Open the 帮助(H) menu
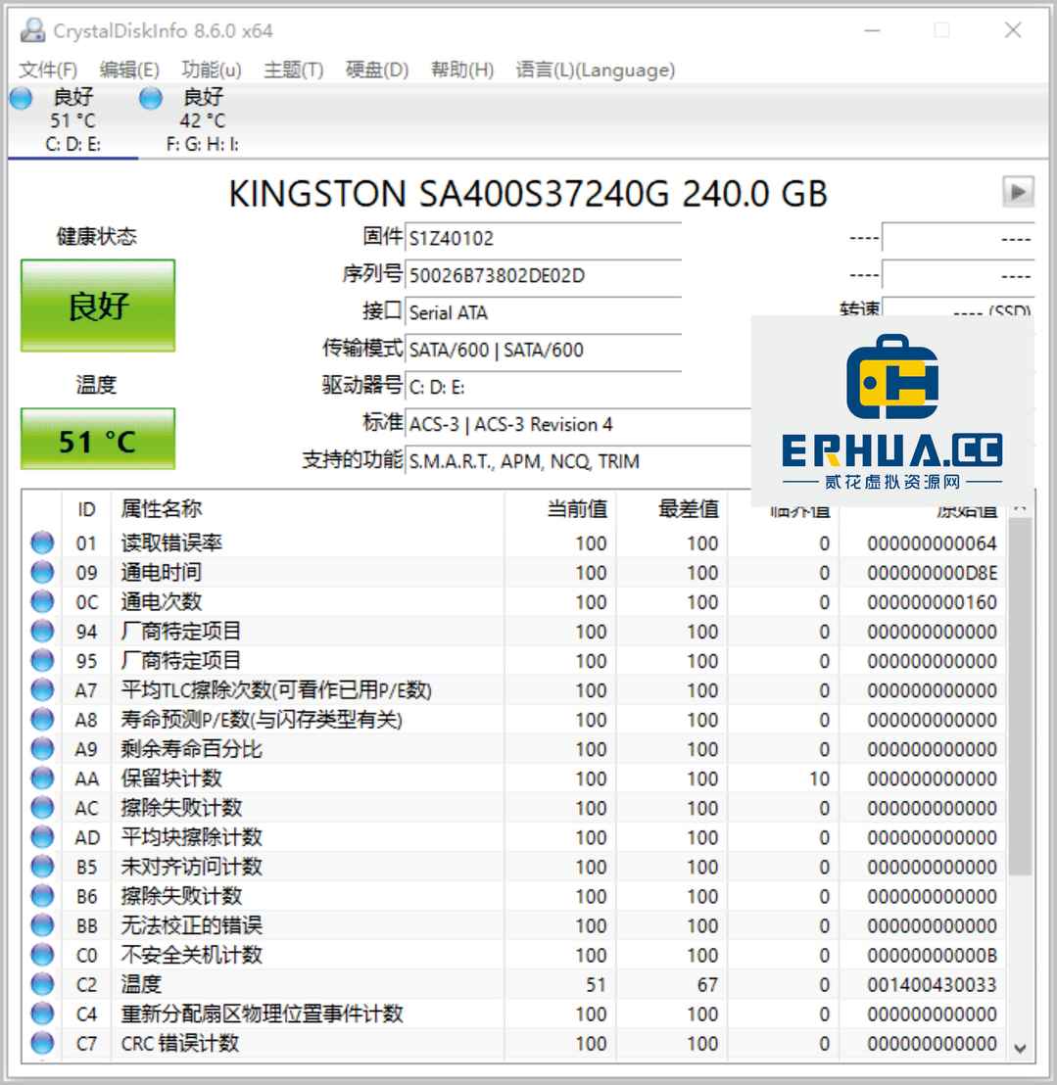Screen dimensions: 1057x1085 tap(461, 70)
